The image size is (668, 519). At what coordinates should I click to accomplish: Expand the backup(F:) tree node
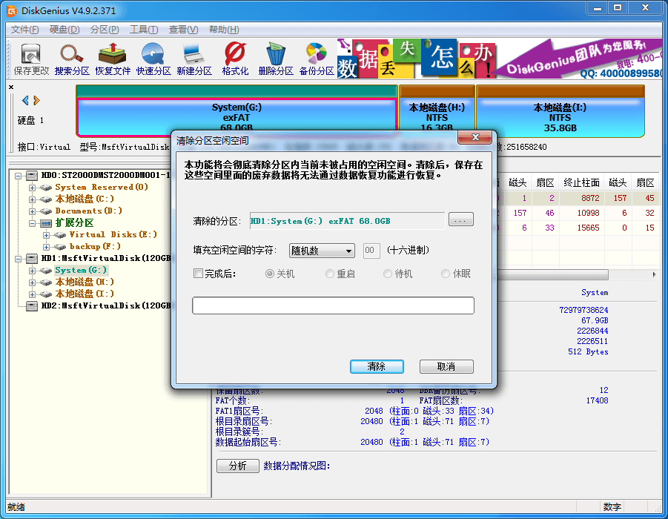[47, 247]
